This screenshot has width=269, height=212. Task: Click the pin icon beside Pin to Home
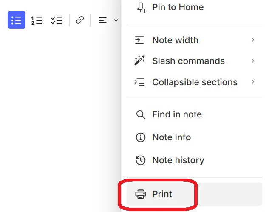pos(142,8)
